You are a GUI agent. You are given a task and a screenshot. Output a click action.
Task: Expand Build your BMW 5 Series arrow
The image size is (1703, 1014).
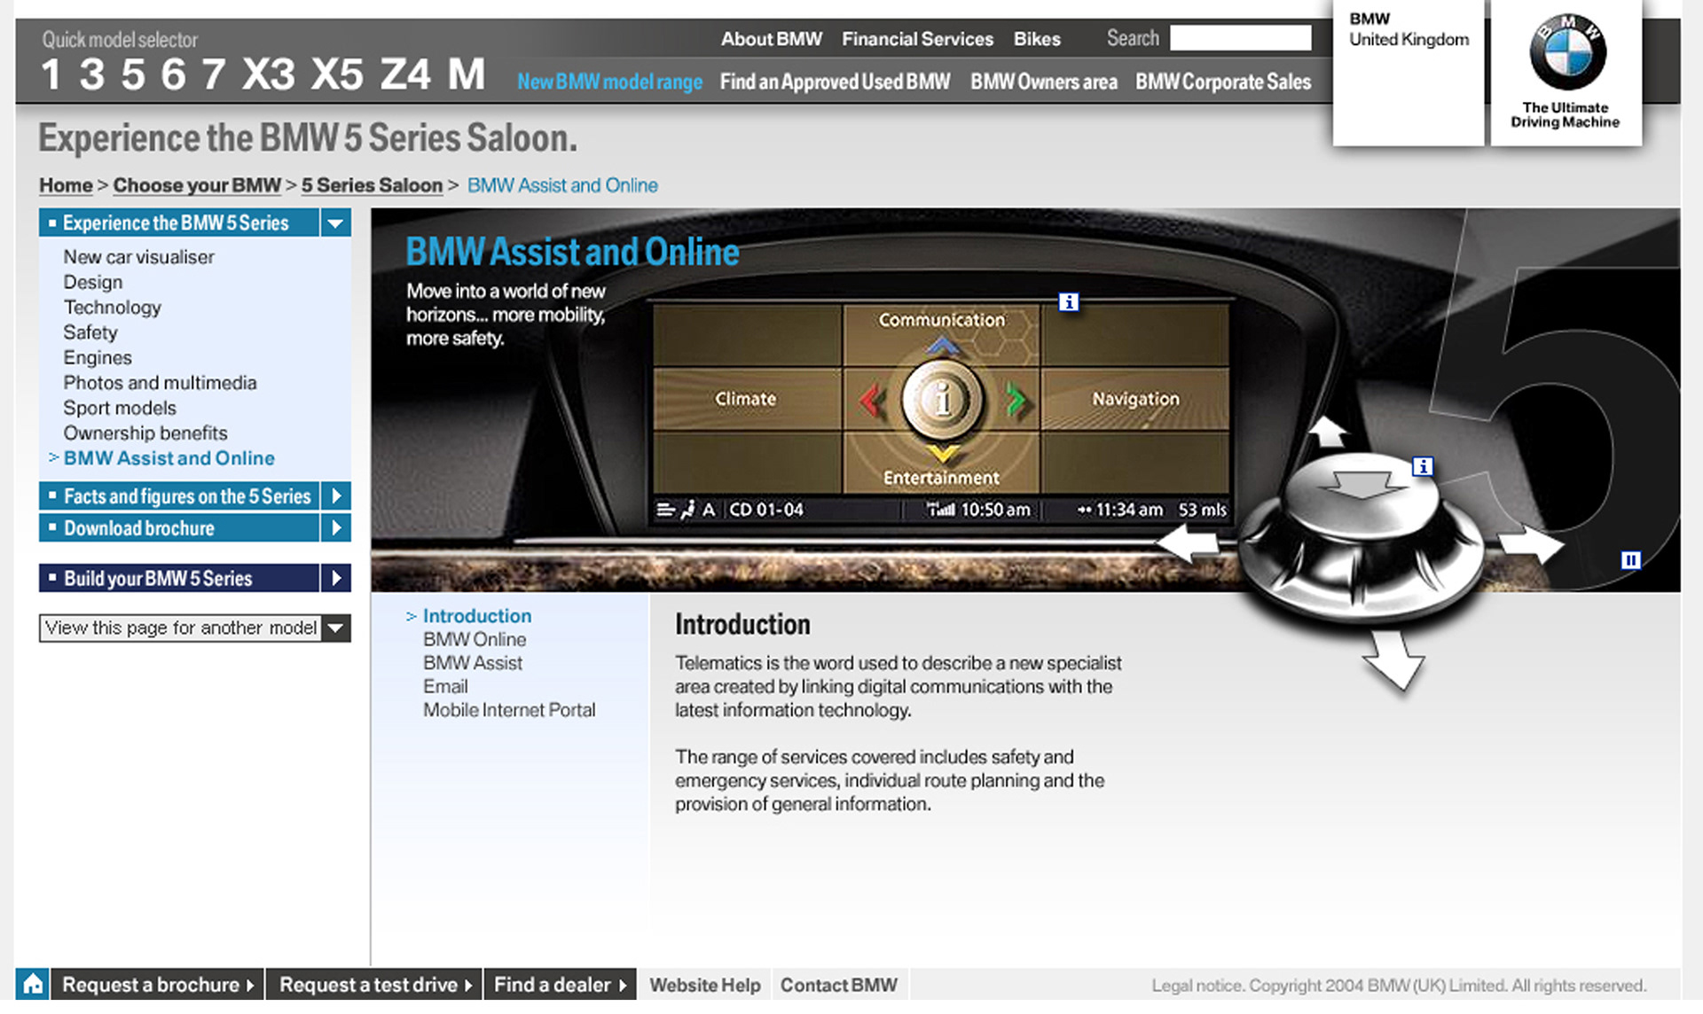pos(336,578)
